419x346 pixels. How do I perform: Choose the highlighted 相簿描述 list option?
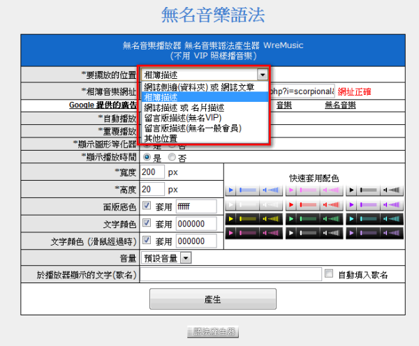[205, 97]
